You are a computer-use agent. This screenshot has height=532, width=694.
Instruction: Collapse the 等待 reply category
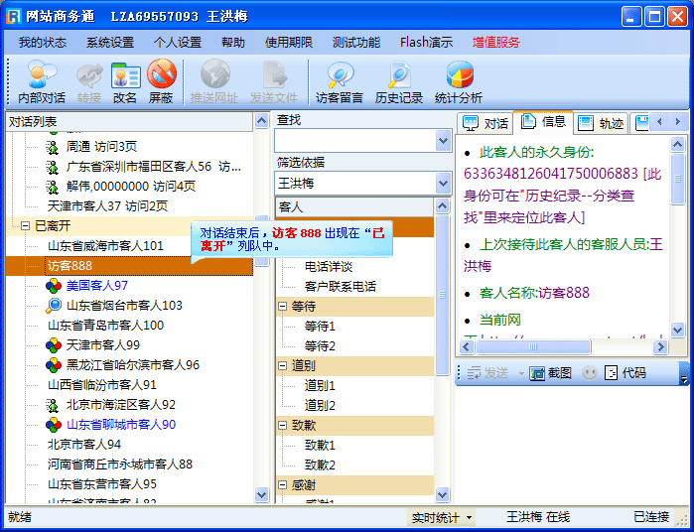283,307
